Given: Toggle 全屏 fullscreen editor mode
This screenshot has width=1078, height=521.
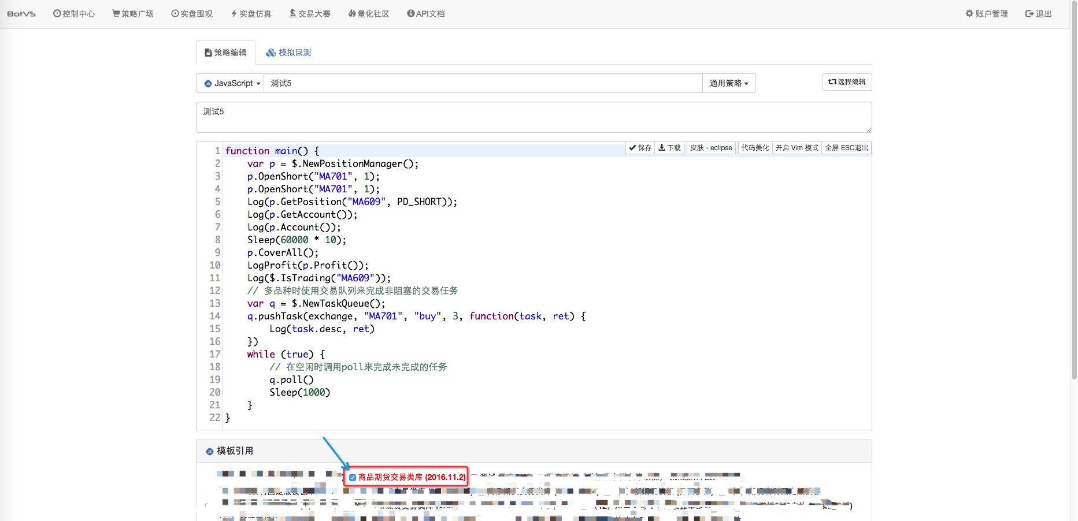Looking at the screenshot, I should click(x=846, y=148).
